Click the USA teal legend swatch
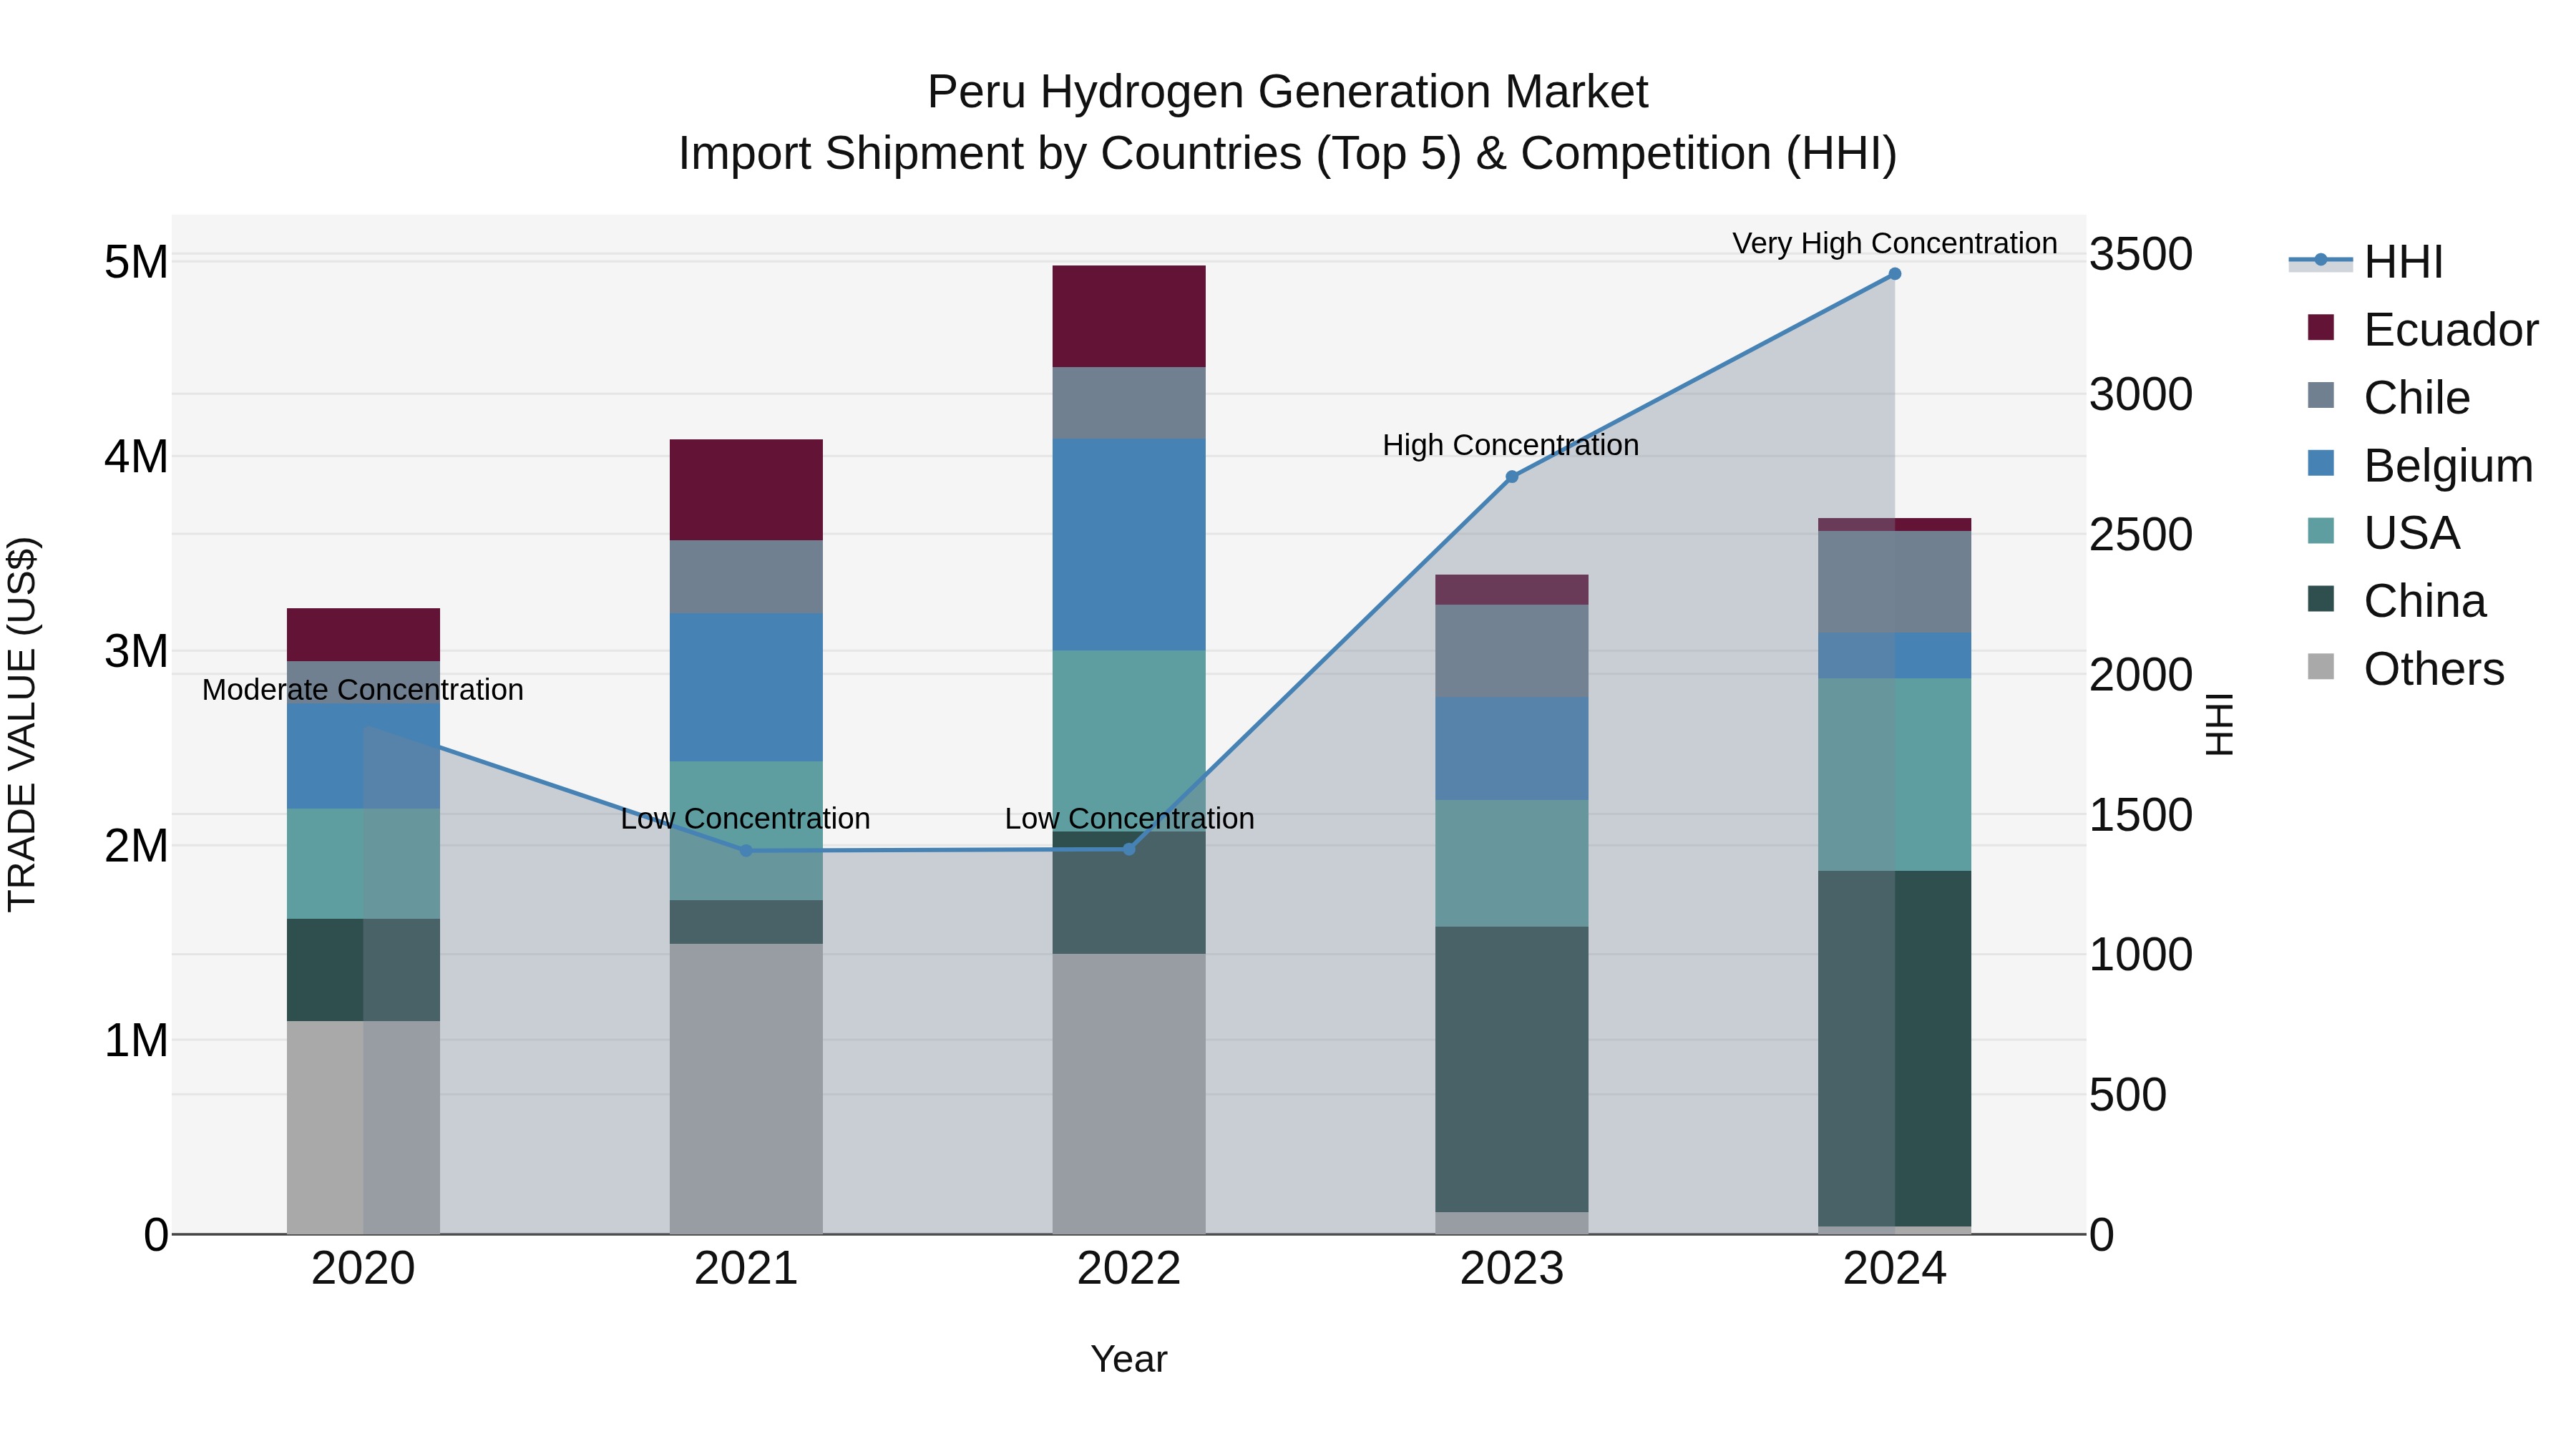 (2321, 530)
